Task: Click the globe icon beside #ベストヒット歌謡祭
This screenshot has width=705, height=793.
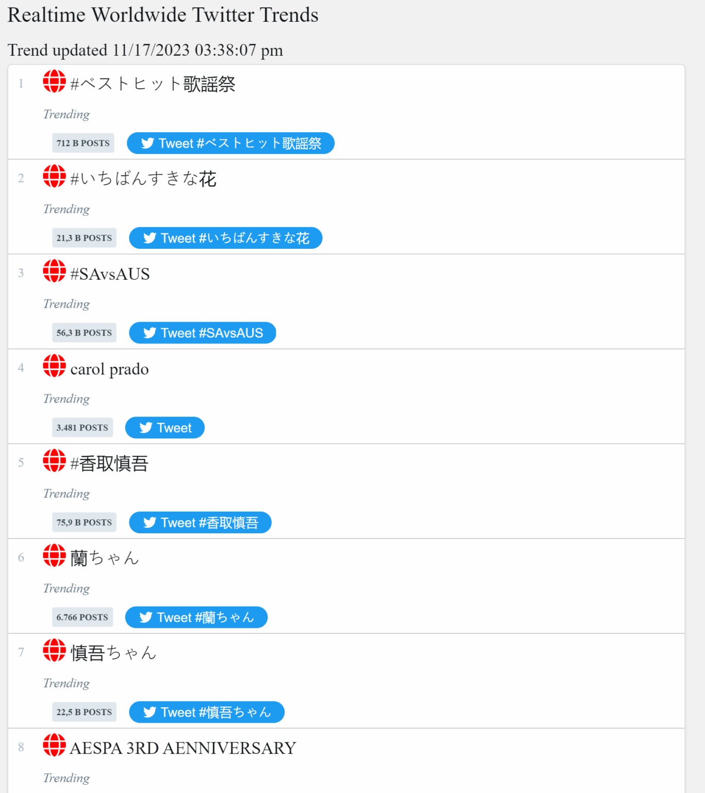Action: point(54,82)
